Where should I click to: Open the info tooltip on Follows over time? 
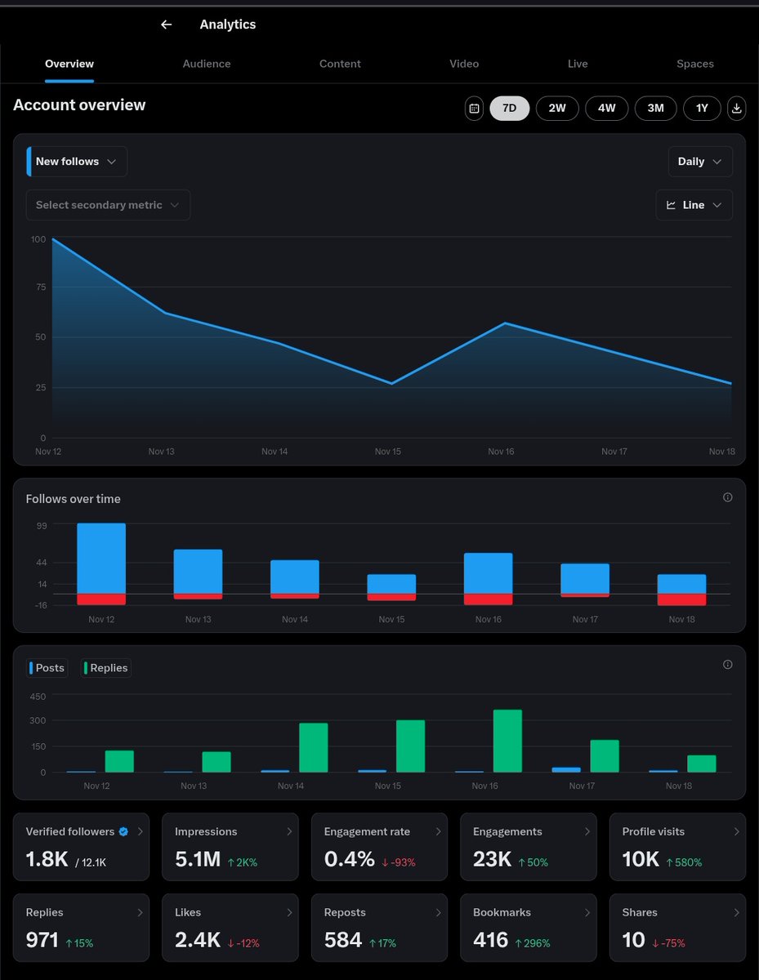[727, 497]
